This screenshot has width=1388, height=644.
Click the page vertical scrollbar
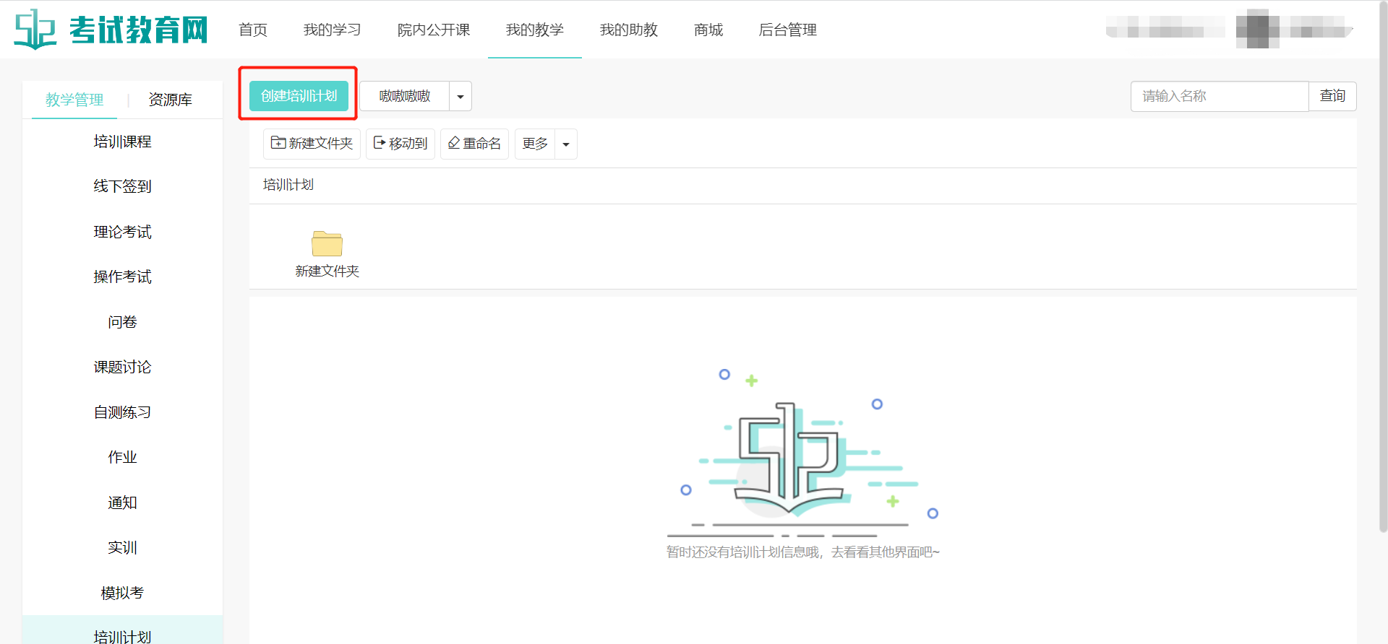(x=1383, y=267)
